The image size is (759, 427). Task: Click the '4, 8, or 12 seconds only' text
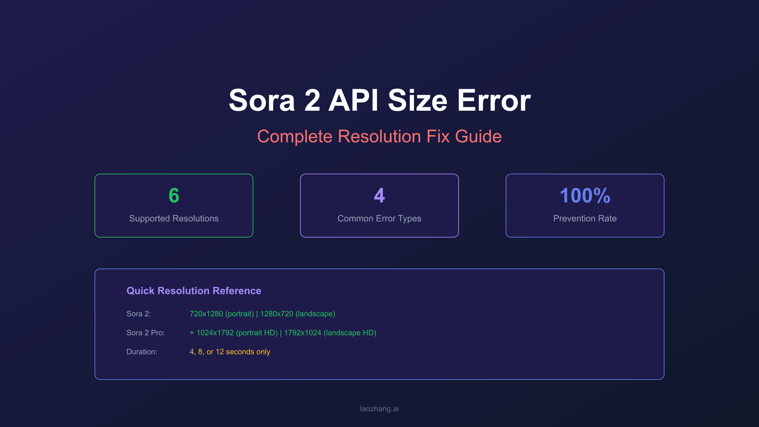(x=230, y=351)
